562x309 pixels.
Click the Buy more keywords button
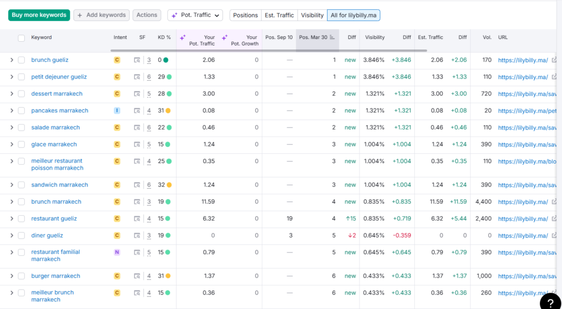(39, 15)
